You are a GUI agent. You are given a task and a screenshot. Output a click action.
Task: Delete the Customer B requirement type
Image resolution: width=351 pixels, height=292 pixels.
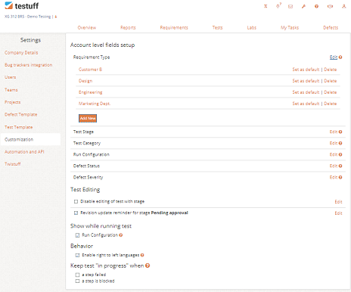tap(331, 70)
